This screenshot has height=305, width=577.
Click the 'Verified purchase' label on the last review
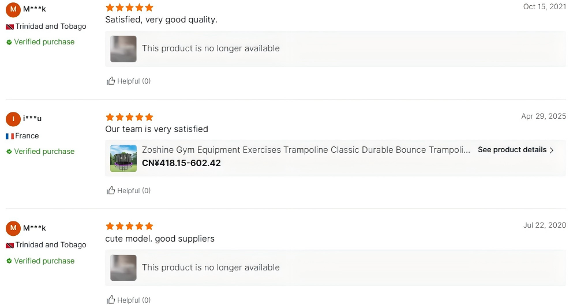(x=44, y=261)
